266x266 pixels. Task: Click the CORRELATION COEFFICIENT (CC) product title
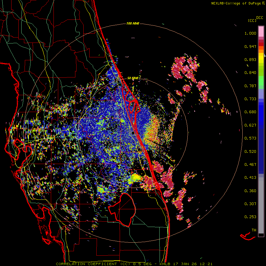(93, 264)
